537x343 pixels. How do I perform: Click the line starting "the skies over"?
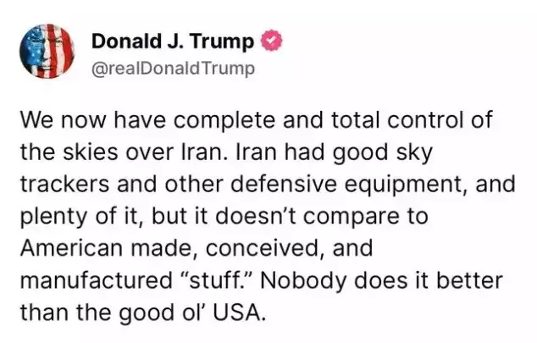coord(227,152)
